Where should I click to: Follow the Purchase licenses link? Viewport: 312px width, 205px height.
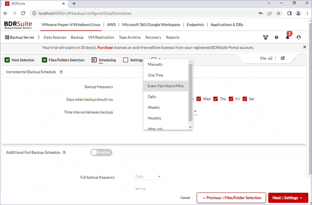pyautogui.click(x=105, y=48)
